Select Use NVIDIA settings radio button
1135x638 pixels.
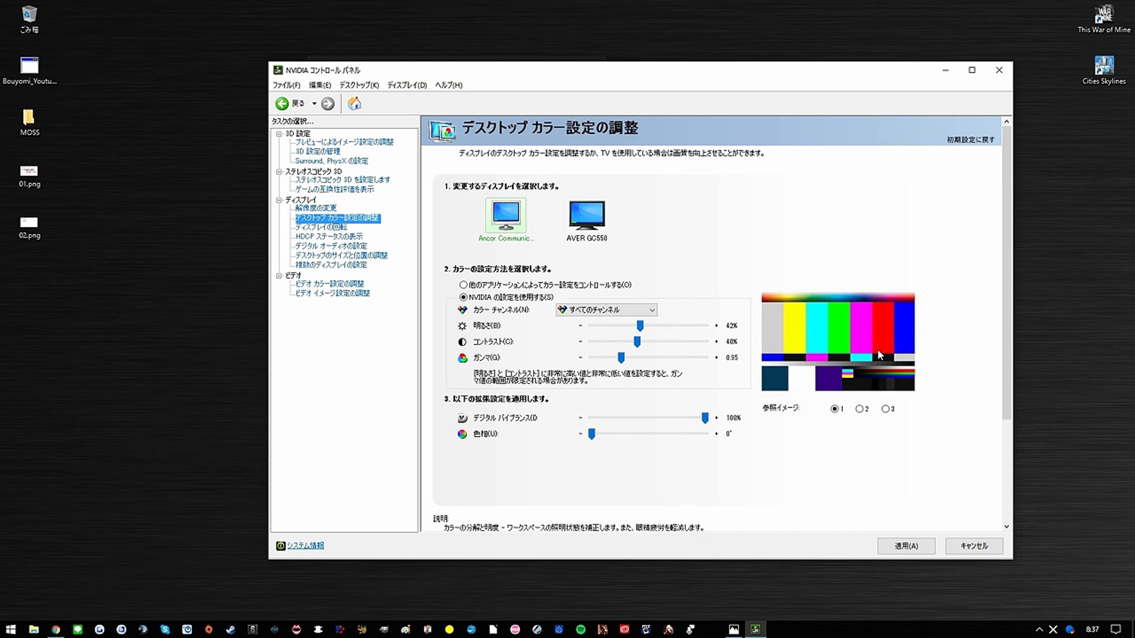[463, 297]
